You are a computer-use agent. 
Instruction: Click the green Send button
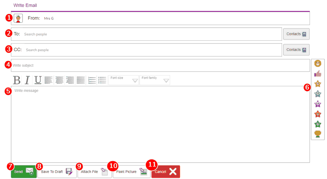pyautogui.click(x=24, y=172)
